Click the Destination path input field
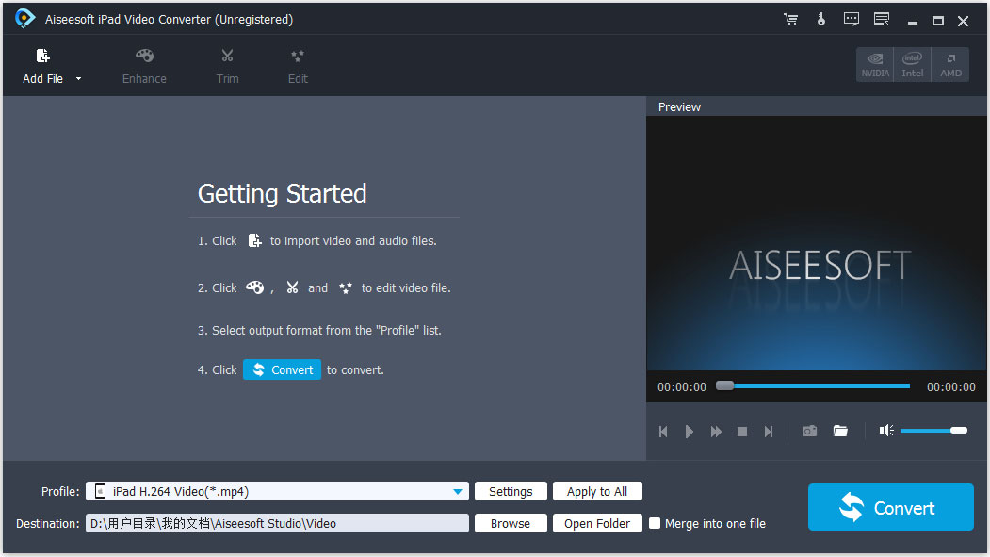This screenshot has width=990, height=557. click(277, 523)
